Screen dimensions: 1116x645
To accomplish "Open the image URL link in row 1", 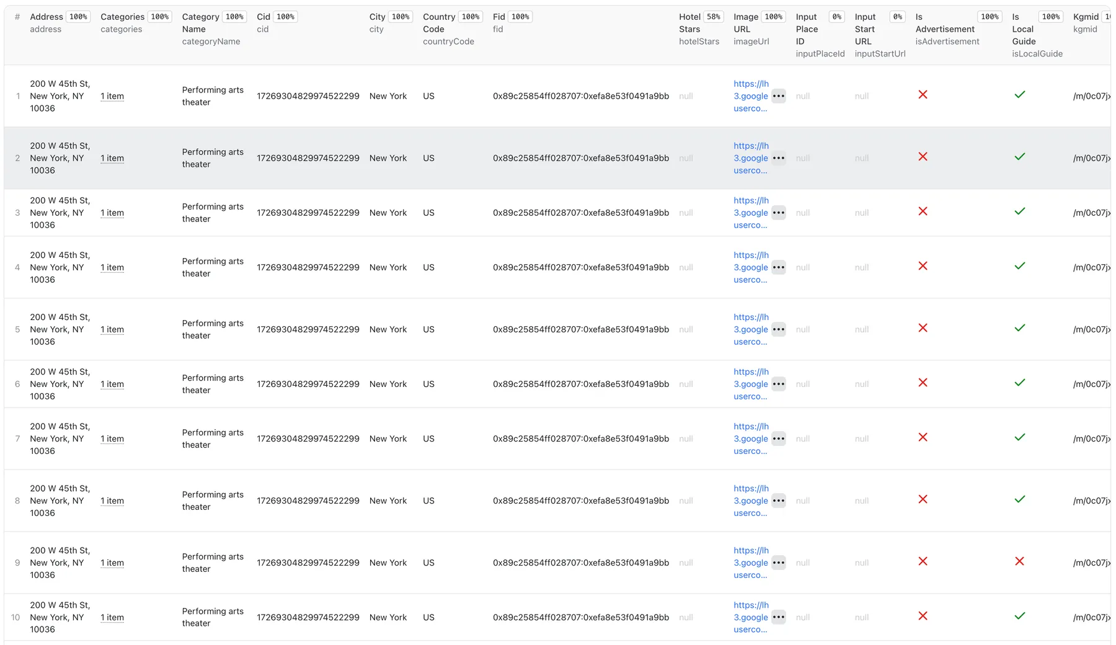I will [751, 96].
